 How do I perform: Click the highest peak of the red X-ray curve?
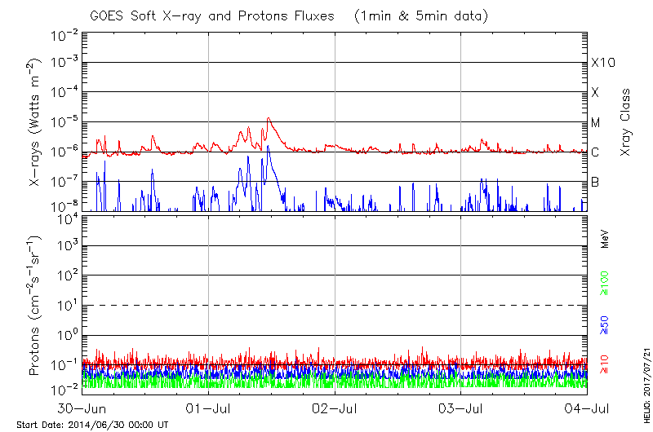pos(268,118)
